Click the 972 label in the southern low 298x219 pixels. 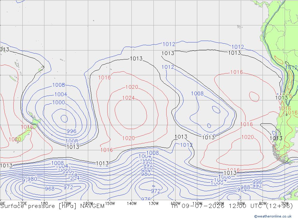tap(156, 191)
